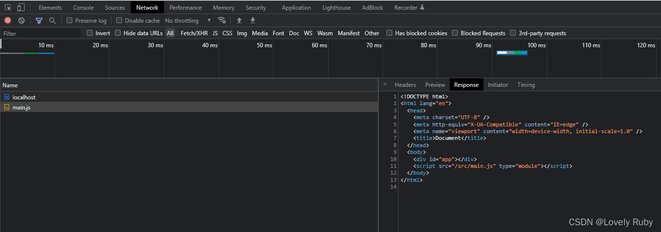This screenshot has height=232, width=661.
Task: Open network search magnifier icon
Action: [x=52, y=20]
